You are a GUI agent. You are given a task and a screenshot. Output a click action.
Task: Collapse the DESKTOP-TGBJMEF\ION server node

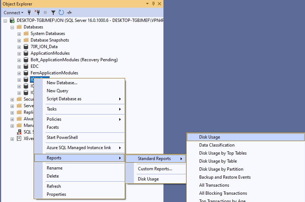(x=5, y=21)
